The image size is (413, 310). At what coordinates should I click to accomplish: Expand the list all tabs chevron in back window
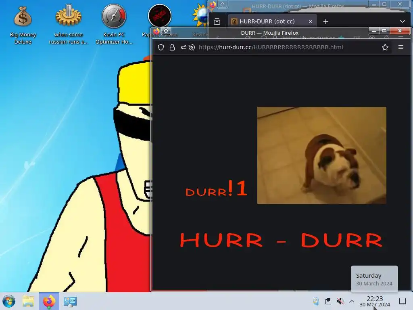[403, 21]
